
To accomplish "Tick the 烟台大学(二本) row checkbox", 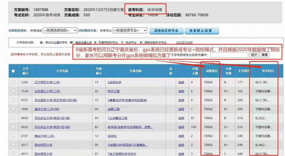I will point(13,136).
